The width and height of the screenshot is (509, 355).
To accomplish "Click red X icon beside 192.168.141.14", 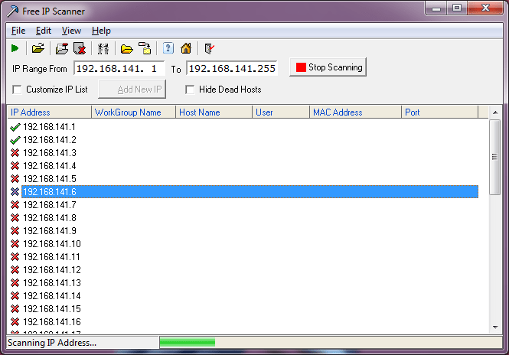I will pos(15,296).
